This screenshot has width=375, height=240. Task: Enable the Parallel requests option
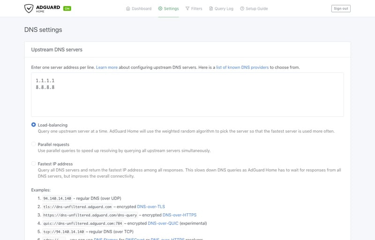[x=33, y=144]
